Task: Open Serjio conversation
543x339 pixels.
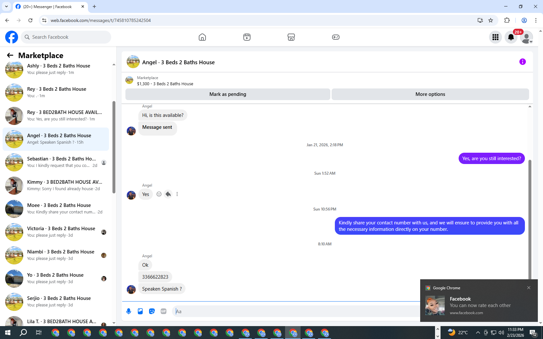Action: (56, 302)
